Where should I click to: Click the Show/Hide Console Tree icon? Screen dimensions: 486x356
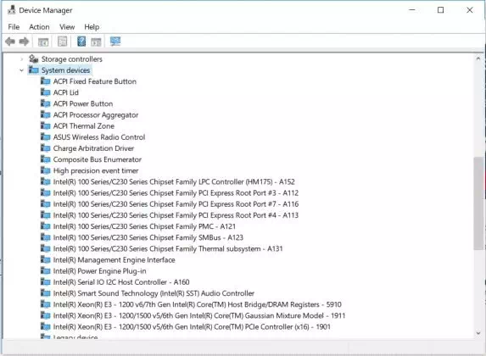43,42
